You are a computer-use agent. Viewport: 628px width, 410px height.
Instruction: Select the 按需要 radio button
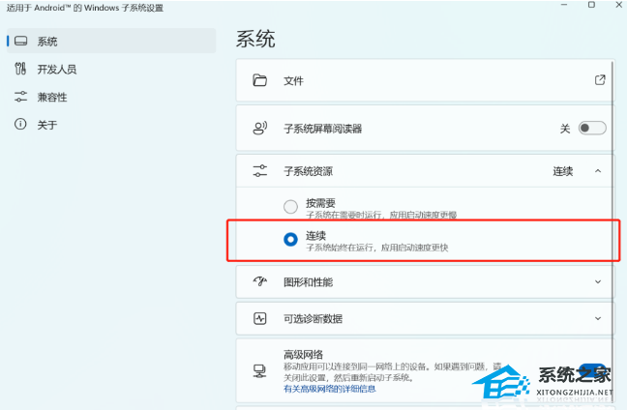(x=290, y=206)
